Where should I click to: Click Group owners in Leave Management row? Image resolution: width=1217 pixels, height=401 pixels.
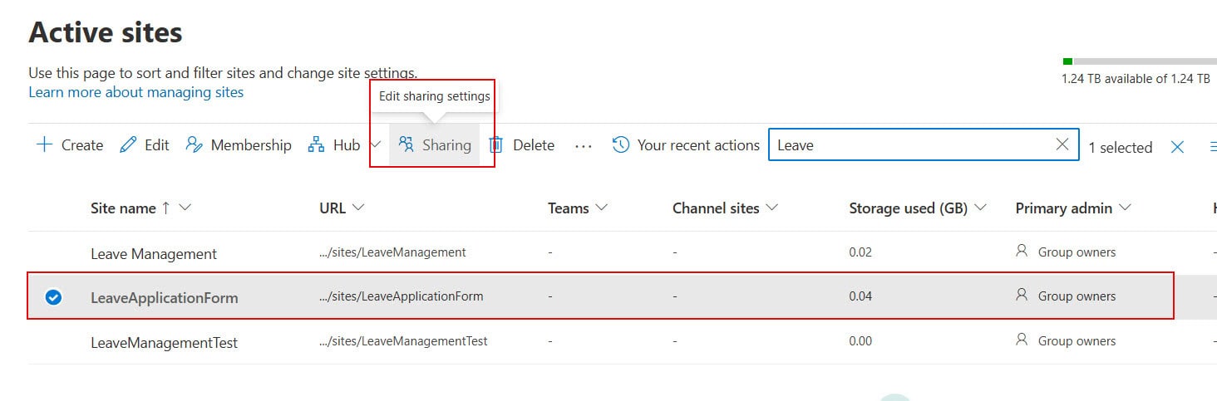(1077, 252)
